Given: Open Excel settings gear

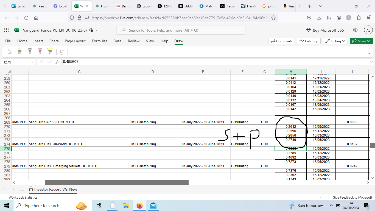Looking at the screenshot, I should [x=355, y=30].
